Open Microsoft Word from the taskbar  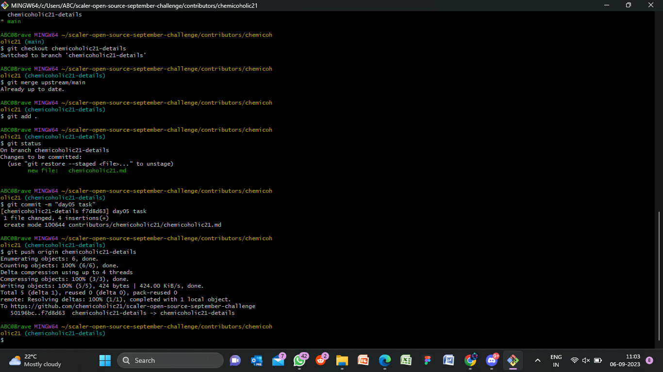[448, 360]
